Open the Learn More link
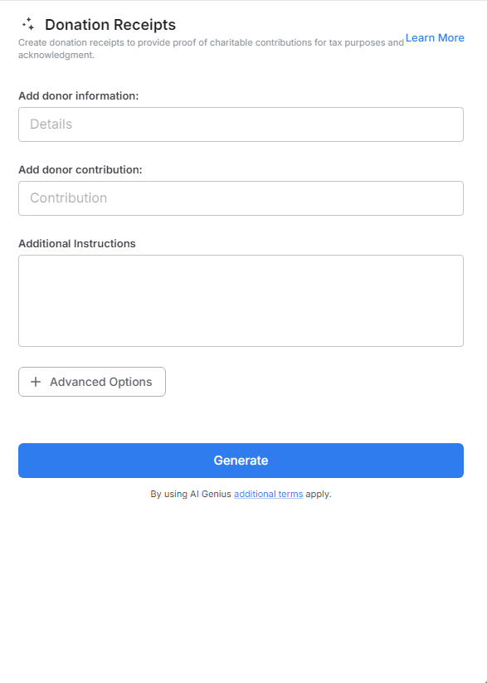Screen dimensions: 487x683 [434, 37]
